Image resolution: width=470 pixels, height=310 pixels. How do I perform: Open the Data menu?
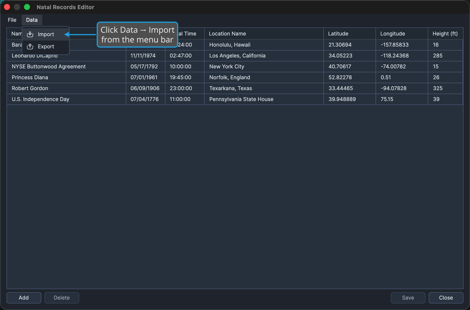(x=32, y=20)
